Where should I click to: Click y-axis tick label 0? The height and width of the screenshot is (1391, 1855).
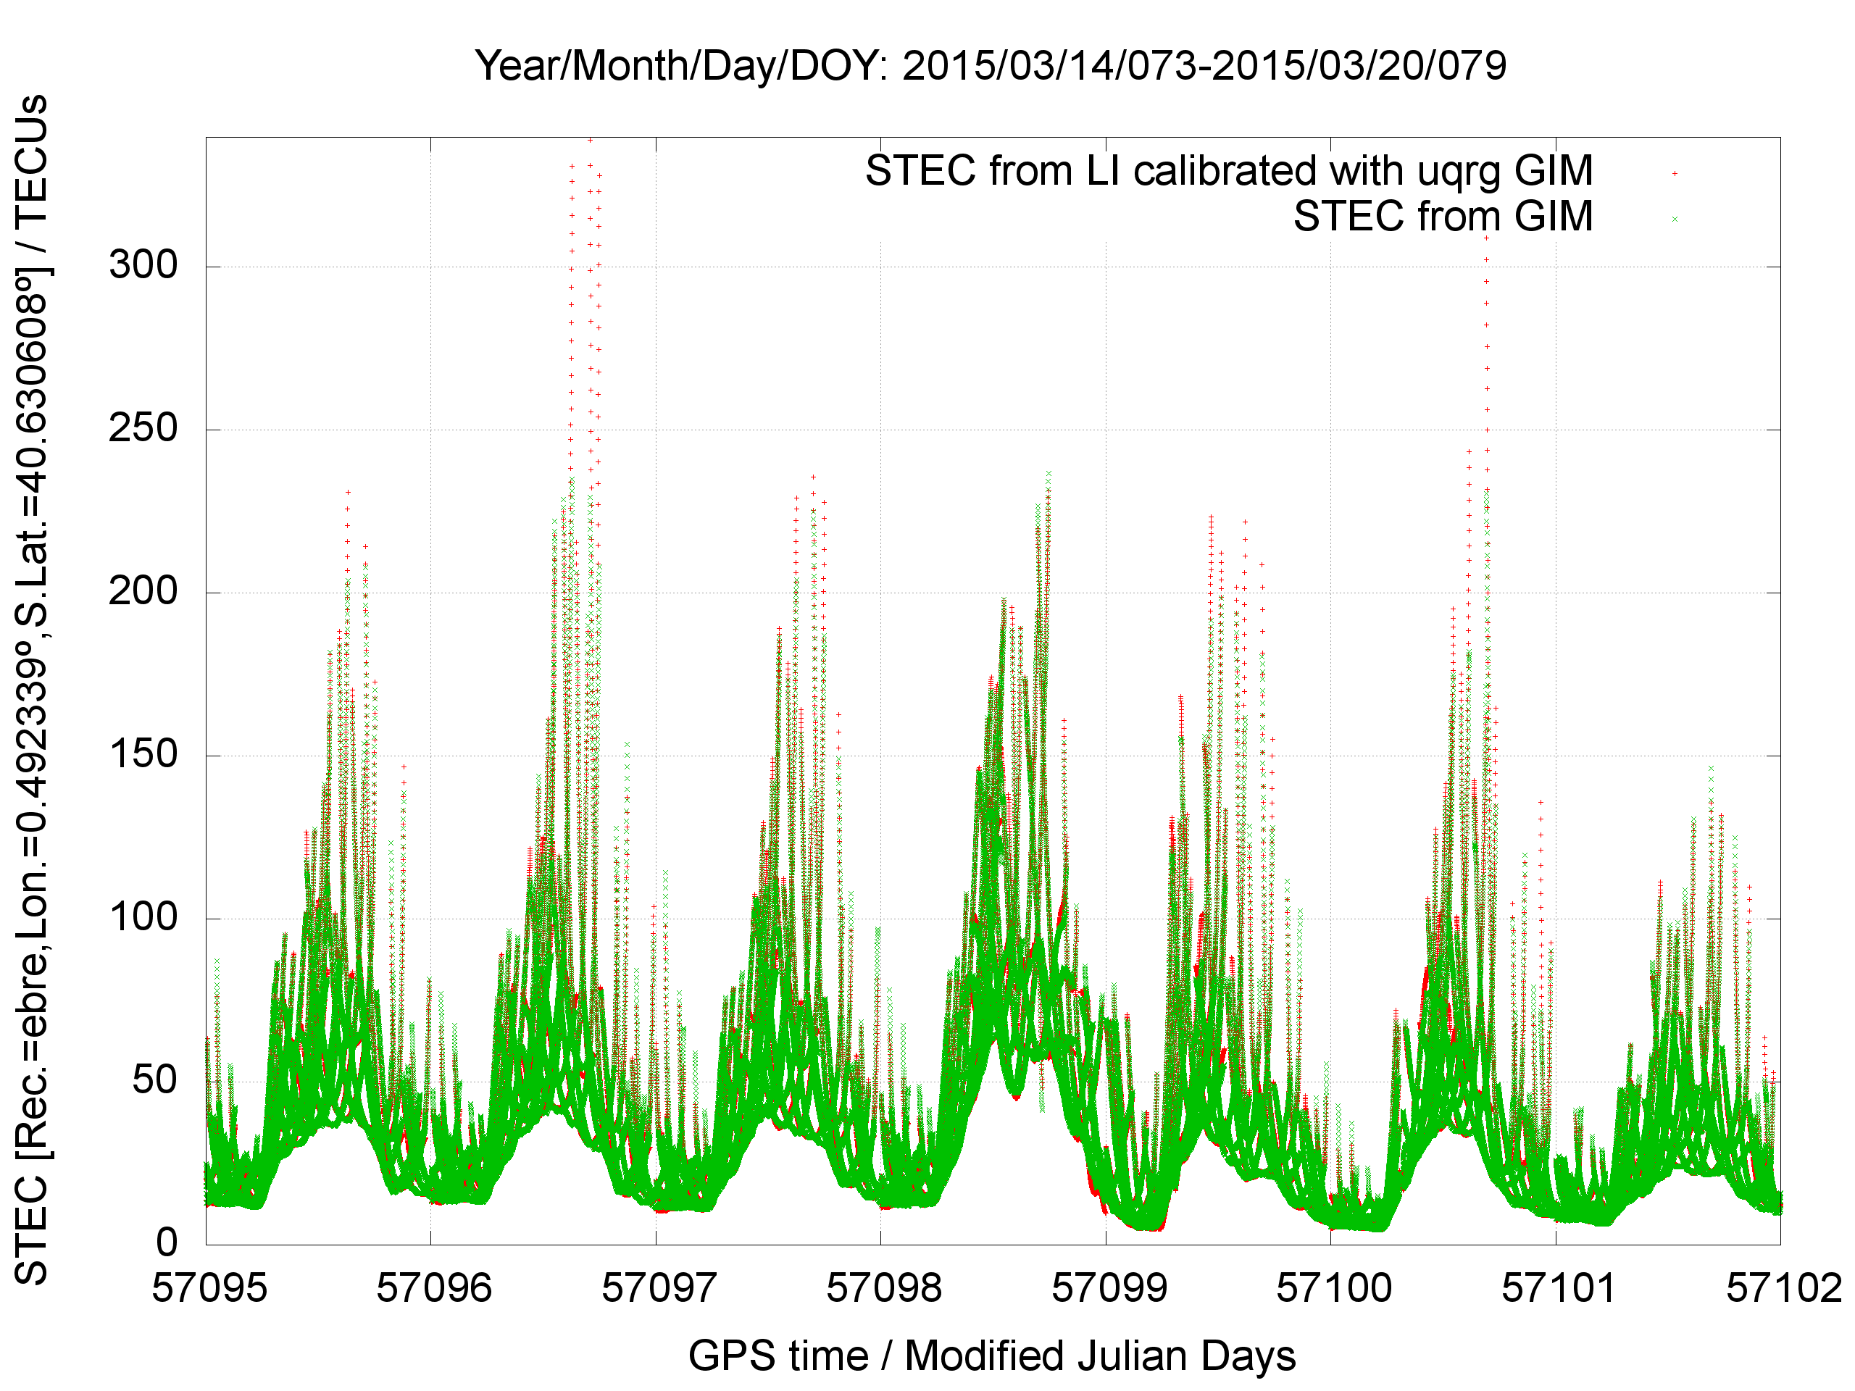pyautogui.click(x=167, y=1242)
